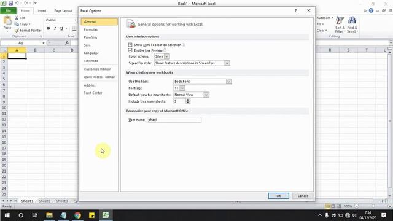This screenshot has width=393, height=221.
Task: Open Task View on taskbar
Action: [x=35, y=215]
